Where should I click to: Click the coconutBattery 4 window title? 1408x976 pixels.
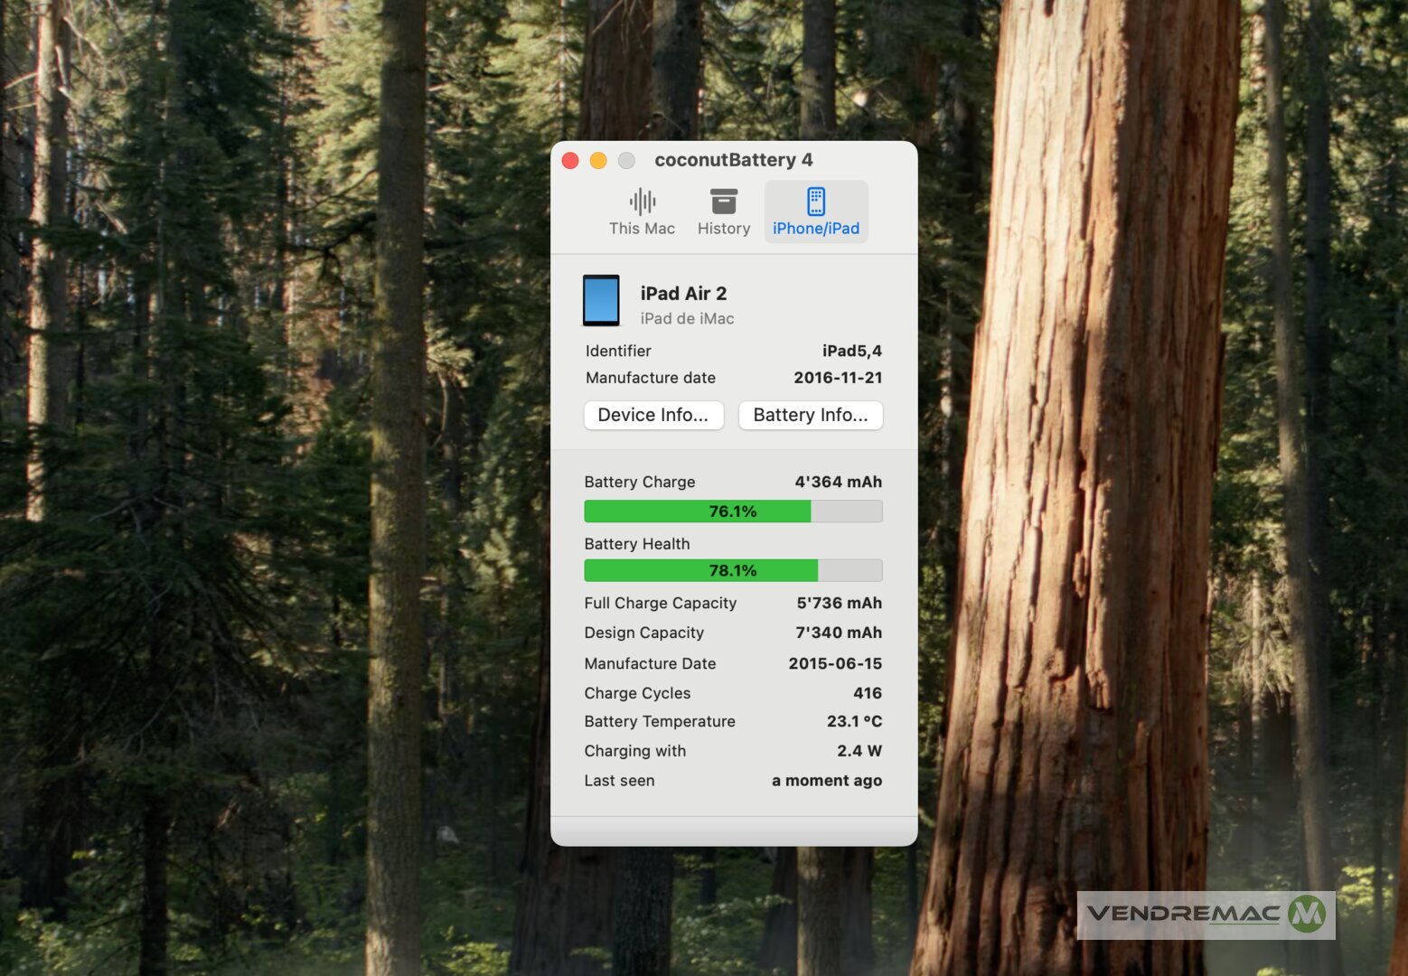734,160
